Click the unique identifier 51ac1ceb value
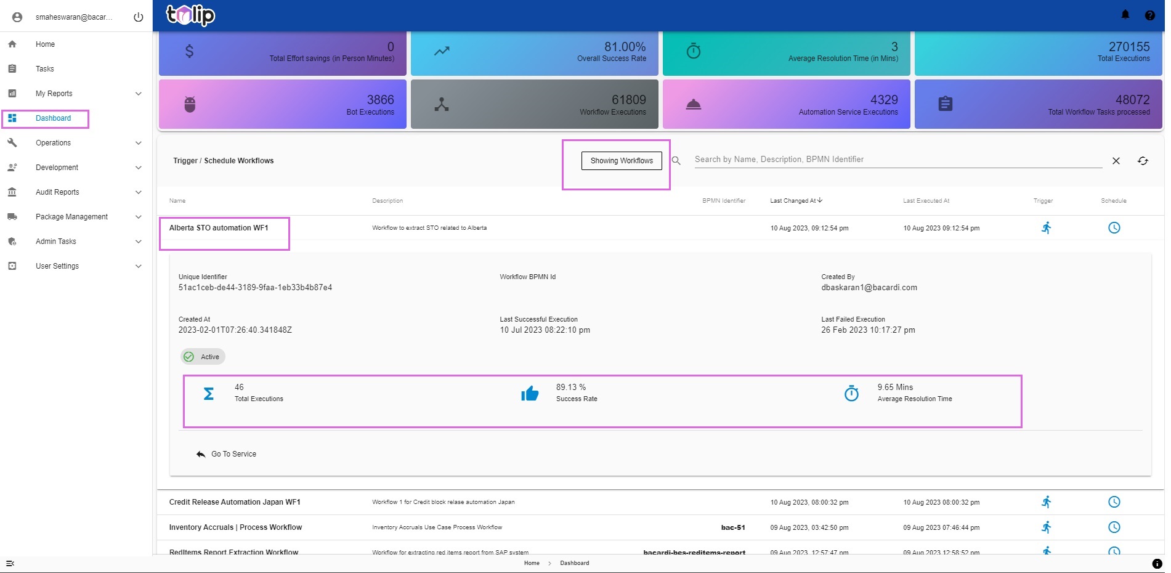1171x573 pixels. tap(255, 288)
